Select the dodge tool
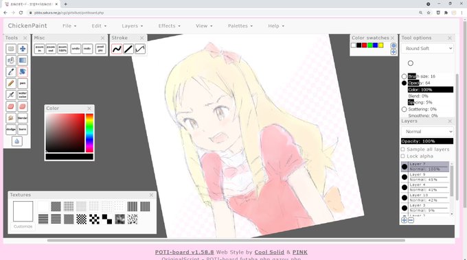 pos(11,130)
